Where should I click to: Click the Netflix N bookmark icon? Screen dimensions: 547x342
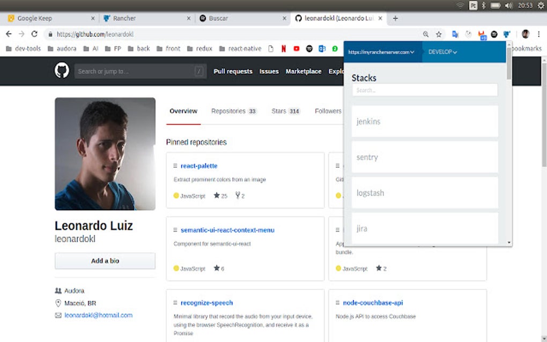284,48
